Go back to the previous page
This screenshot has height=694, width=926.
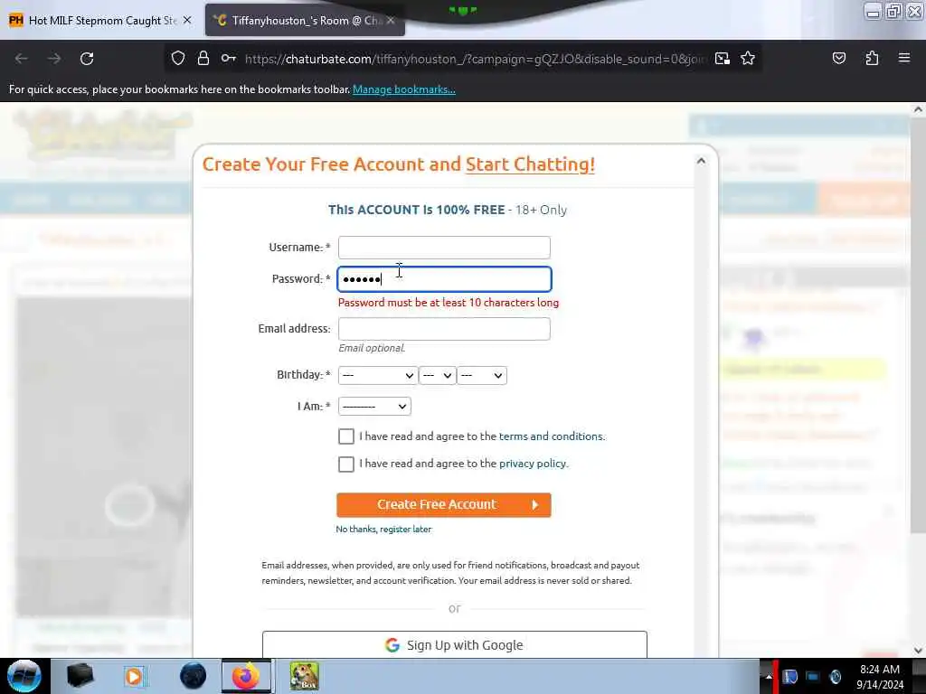pos(22,59)
